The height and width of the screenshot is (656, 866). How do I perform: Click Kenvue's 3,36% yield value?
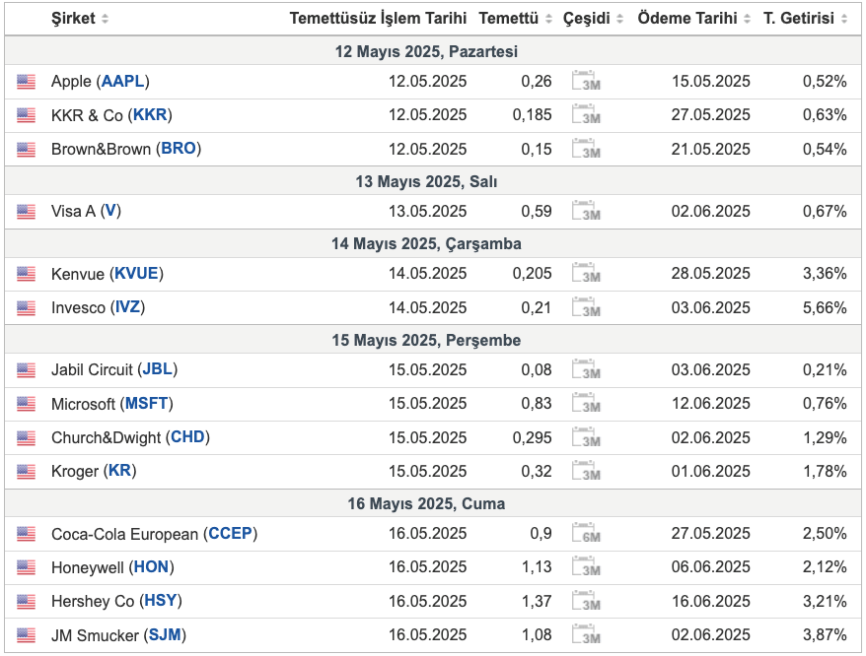pos(825,273)
